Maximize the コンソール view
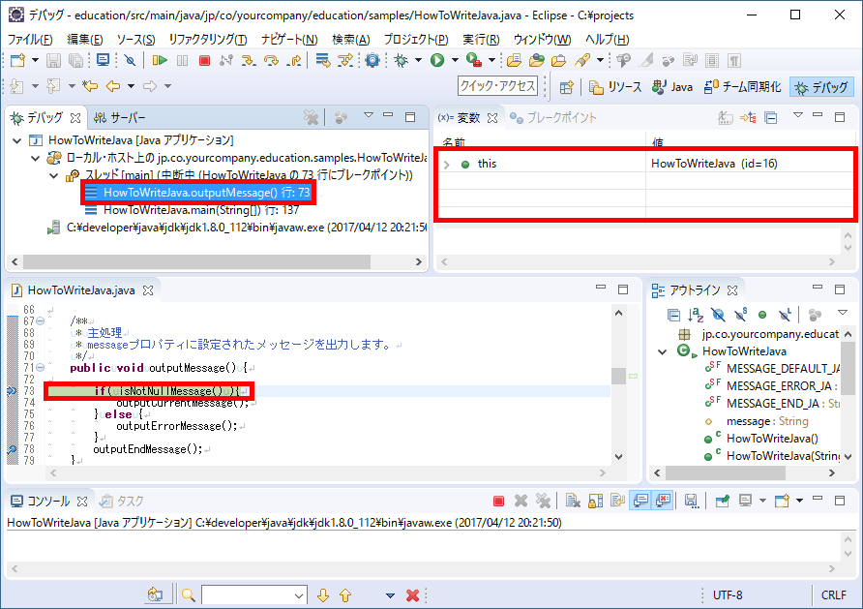The width and height of the screenshot is (863, 609). (x=839, y=500)
